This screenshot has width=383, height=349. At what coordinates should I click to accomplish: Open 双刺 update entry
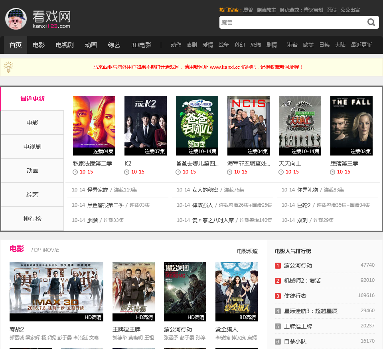[302, 220]
